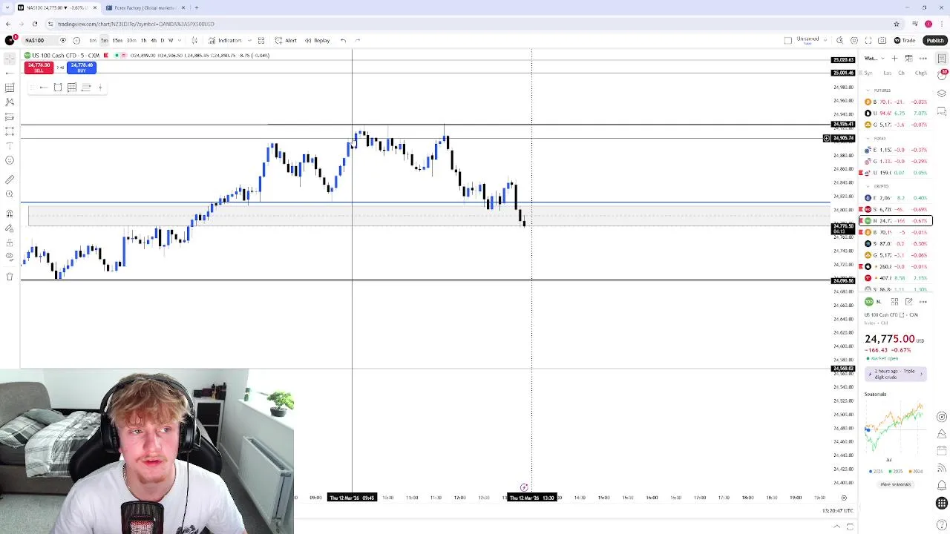Open indicator templates grid icon
This screenshot has width=950, height=534.
coord(261,40)
